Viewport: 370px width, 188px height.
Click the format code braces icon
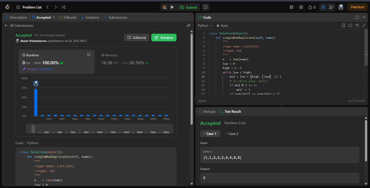click(x=351, y=26)
